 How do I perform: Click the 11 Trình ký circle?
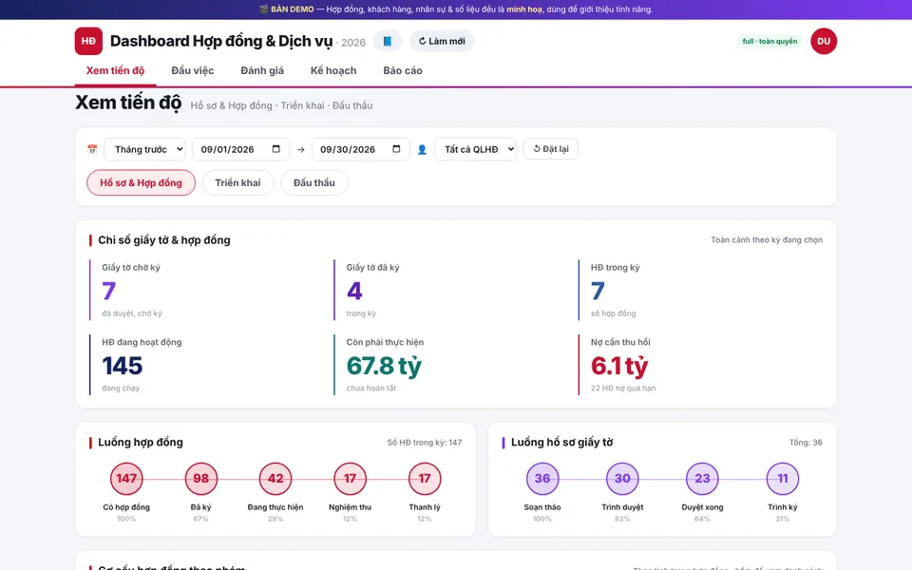tap(782, 478)
